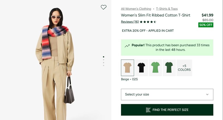Pick the light green t-shirt color

tap(155, 68)
